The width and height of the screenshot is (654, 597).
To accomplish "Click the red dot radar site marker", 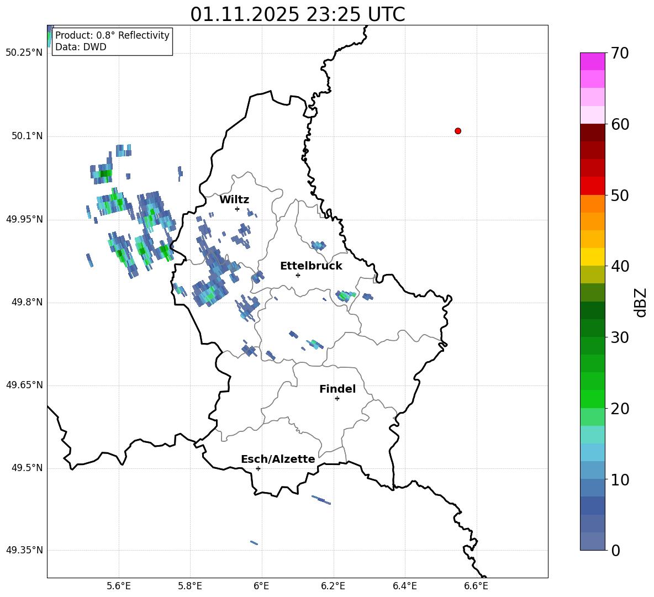I will click(458, 131).
